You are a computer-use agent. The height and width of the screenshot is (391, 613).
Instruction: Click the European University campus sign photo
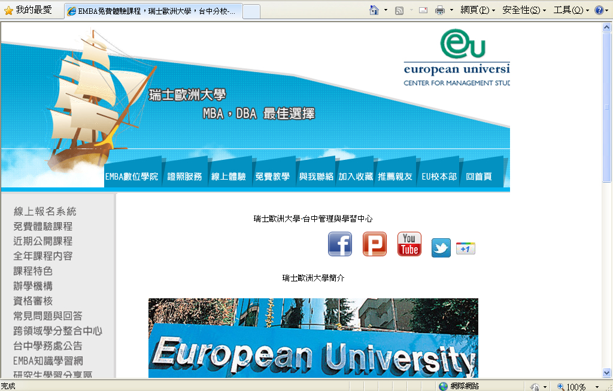tap(313, 338)
